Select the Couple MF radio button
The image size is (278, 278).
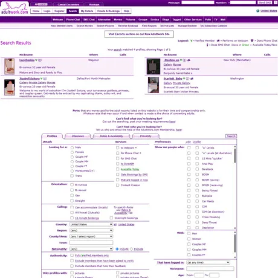click(x=72, y=157)
